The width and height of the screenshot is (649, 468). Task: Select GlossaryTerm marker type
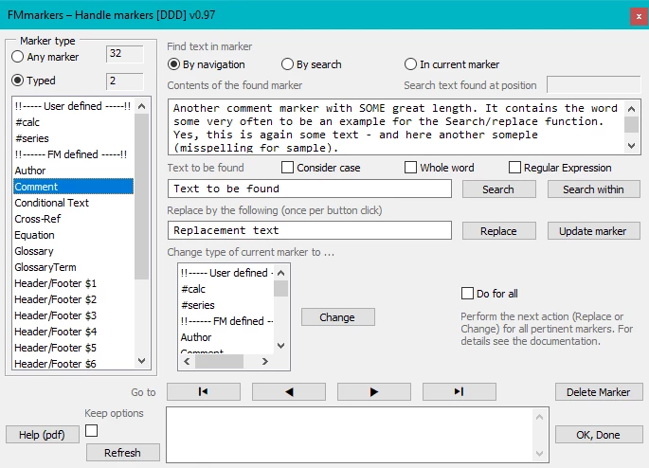pyautogui.click(x=73, y=267)
